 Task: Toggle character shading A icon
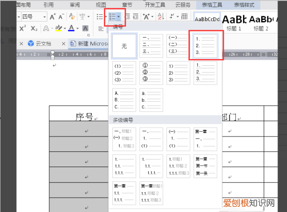point(85,28)
